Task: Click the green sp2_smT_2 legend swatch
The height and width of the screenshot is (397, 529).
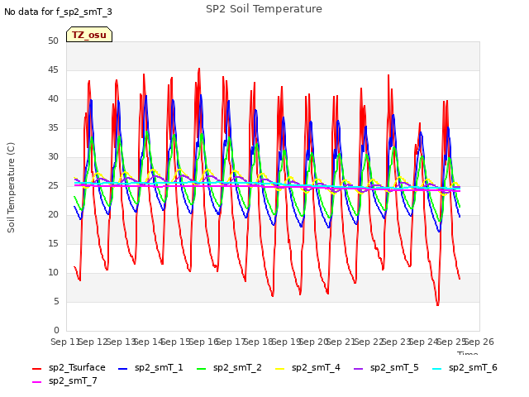Action: 201,369
